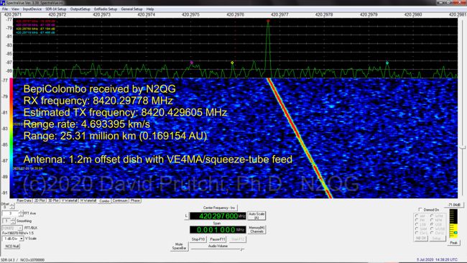This screenshot has width=467, height=263.
Task: Adjust the Audio Volume slider
Action: pyautogui.click(x=217, y=249)
